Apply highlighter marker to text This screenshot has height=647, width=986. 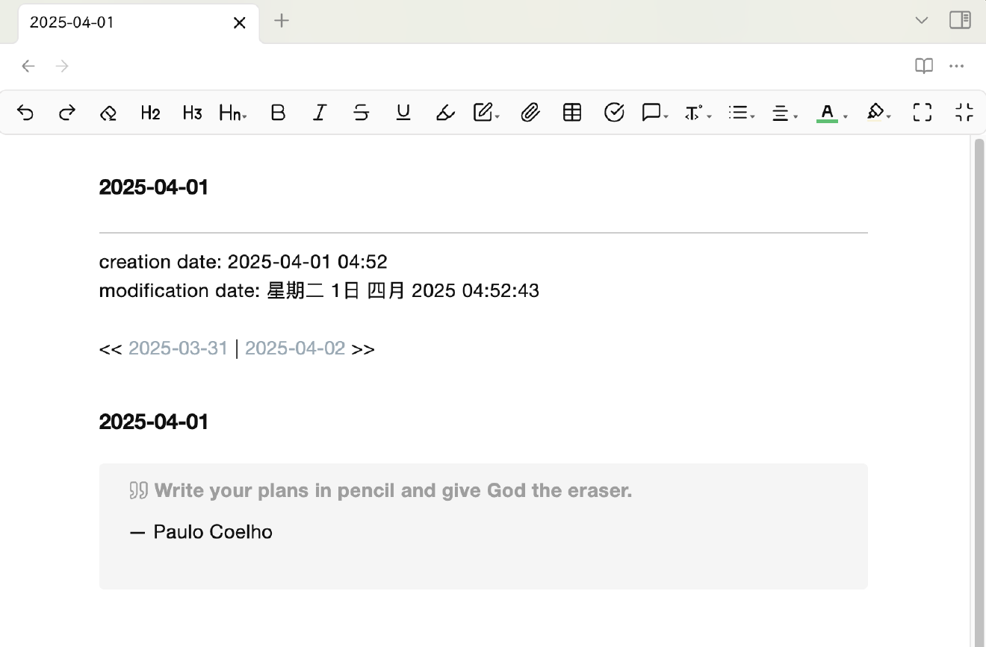[445, 113]
